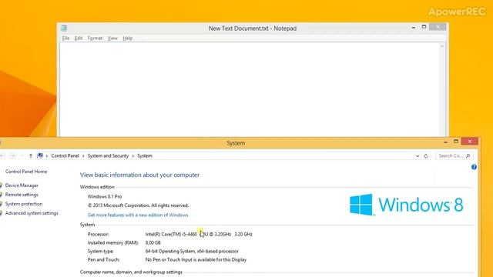Maximize the System window

click(456, 142)
